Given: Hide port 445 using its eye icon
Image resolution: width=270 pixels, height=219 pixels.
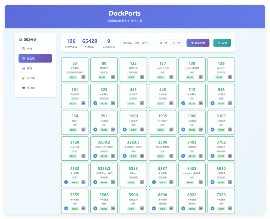Looking at the screenshot, I should (x=171, y=103).
